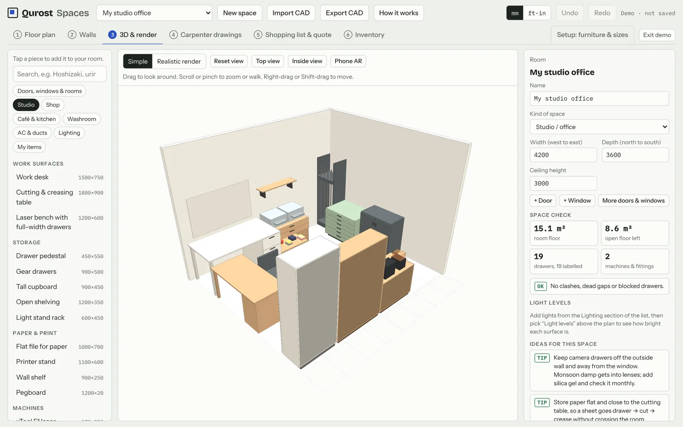This screenshot has height=427, width=683.
Task: Select the Shop category chip
Action: pyautogui.click(x=53, y=105)
